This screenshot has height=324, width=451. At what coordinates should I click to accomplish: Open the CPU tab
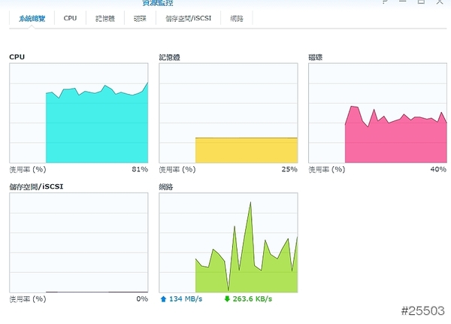[70, 18]
